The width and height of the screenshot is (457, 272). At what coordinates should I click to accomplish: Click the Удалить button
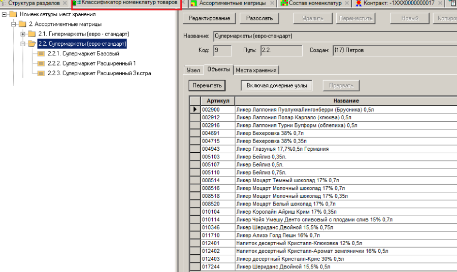pyautogui.click(x=313, y=18)
